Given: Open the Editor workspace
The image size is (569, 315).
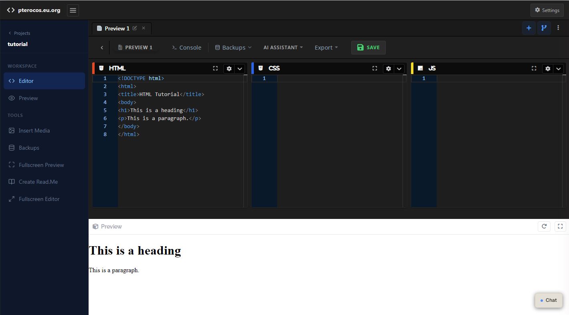Looking at the screenshot, I should 44,81.
